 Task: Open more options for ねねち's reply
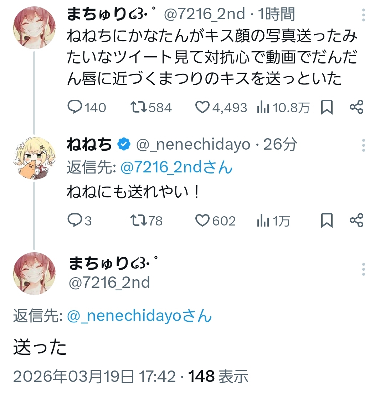coord(364,145)
